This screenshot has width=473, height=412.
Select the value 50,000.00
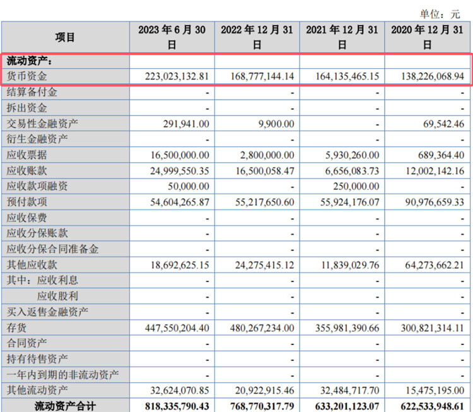(189, 187)
